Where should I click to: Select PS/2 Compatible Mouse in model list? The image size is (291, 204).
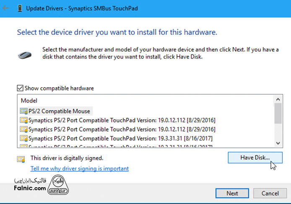coord(60,111)
